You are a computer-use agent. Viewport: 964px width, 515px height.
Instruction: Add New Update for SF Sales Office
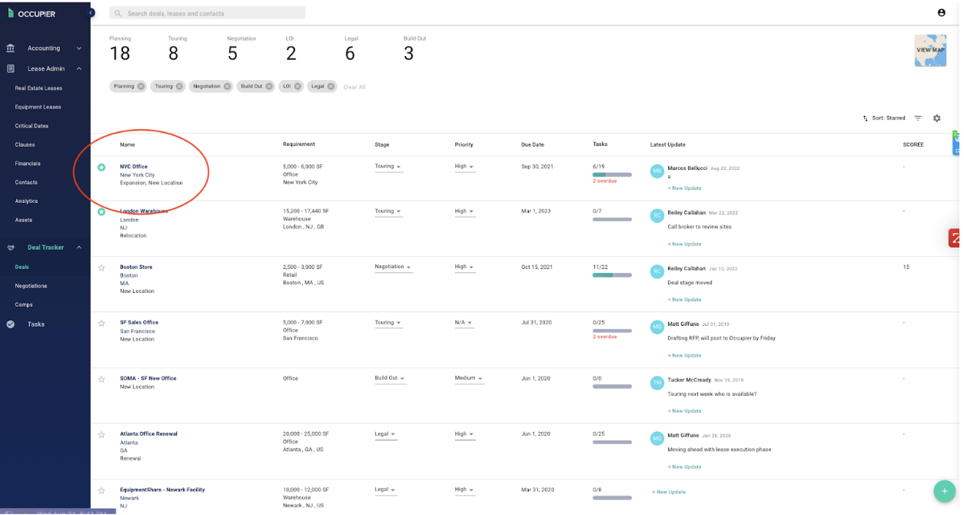[684, 355]
